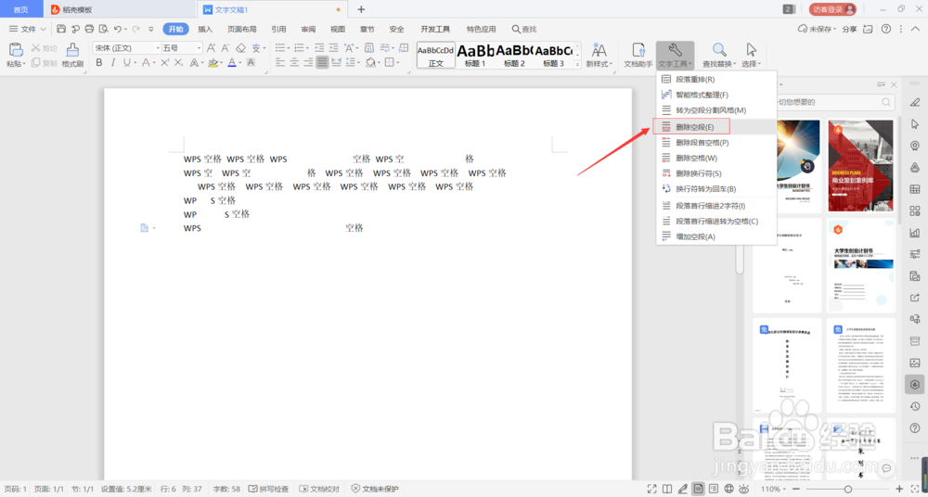The image size is (928, 497).
Task: Select the 标题 3 style
Action: pyautogui.click(x=553, y=56)
